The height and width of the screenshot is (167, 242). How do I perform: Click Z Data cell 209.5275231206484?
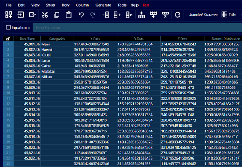coord(182,60)
